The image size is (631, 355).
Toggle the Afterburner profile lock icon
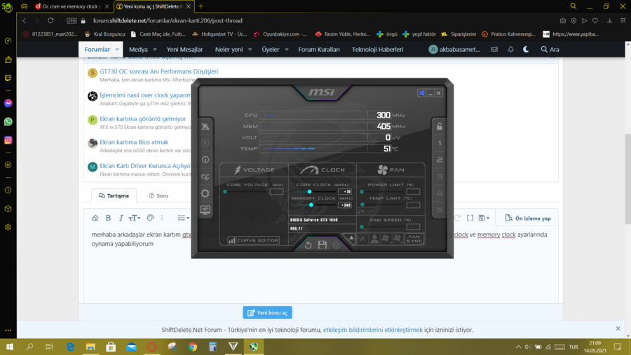click(x=440, y=126)
